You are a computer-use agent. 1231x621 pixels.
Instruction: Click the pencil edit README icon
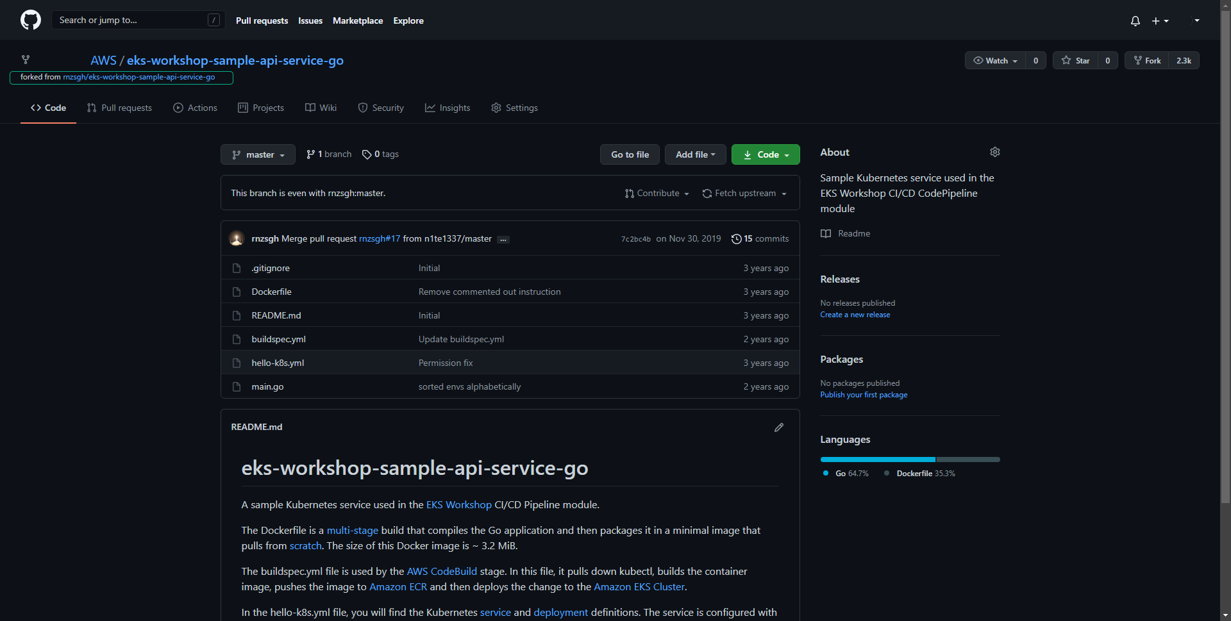(x=779, y=427)
